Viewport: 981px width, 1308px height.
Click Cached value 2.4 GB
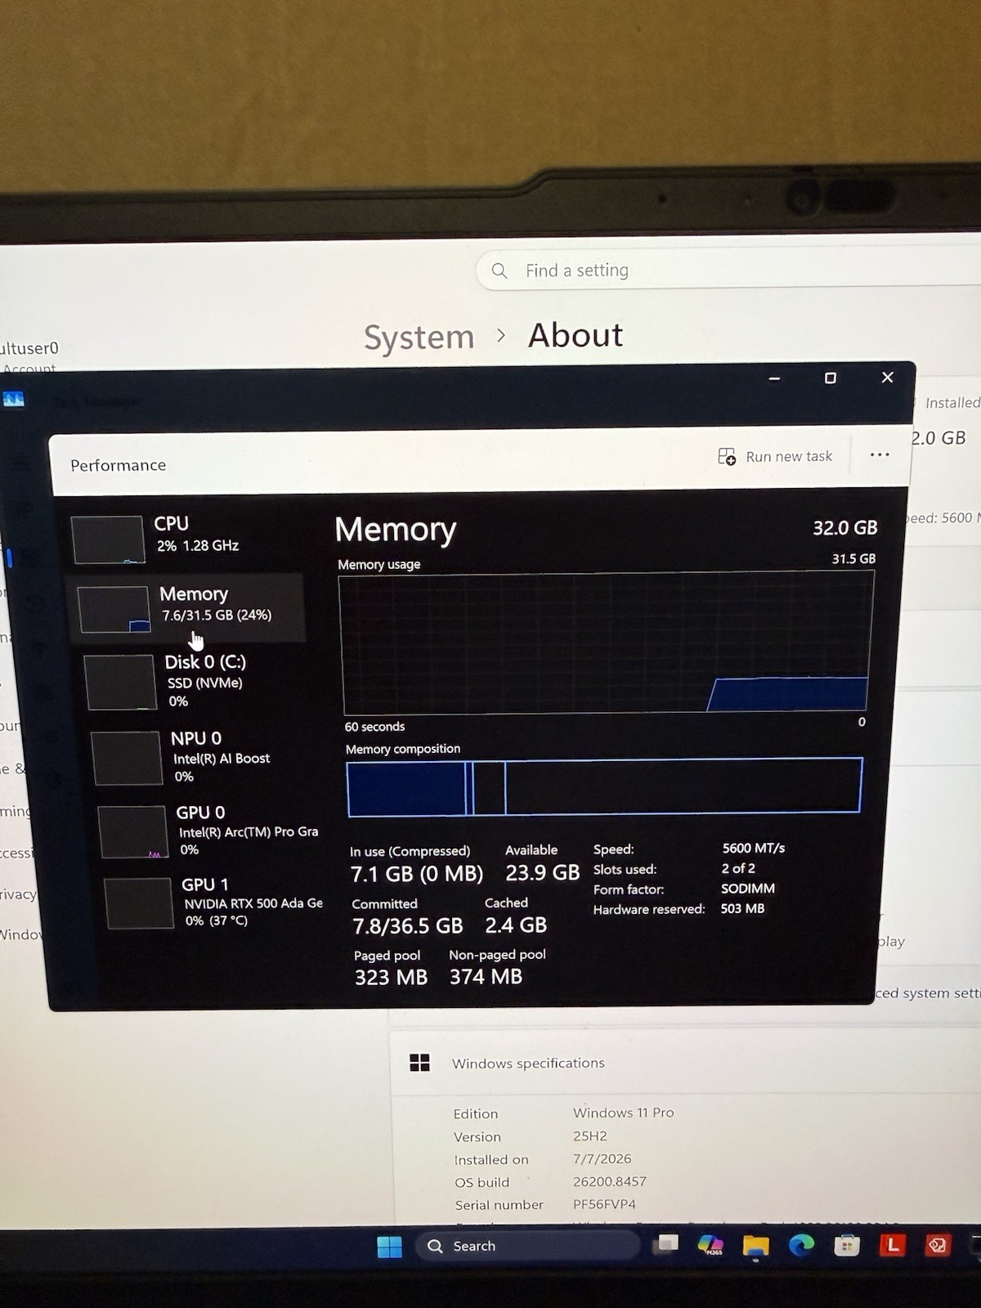(516, 925)
